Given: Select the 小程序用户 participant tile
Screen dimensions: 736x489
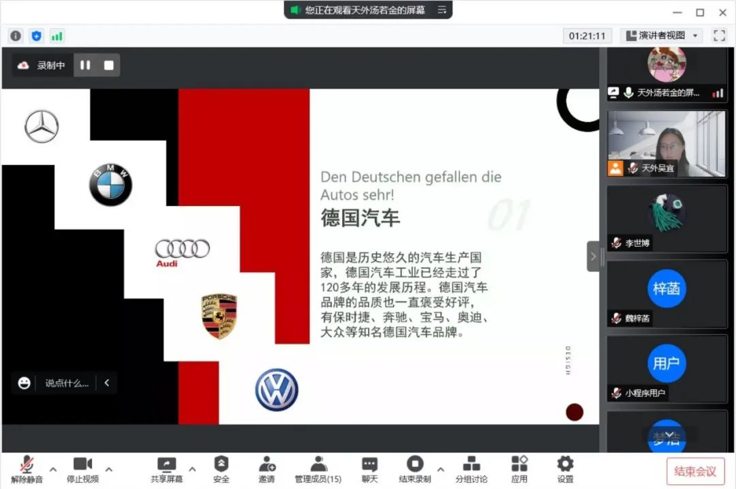Looking at the screenshot, I should pos(666,369).
